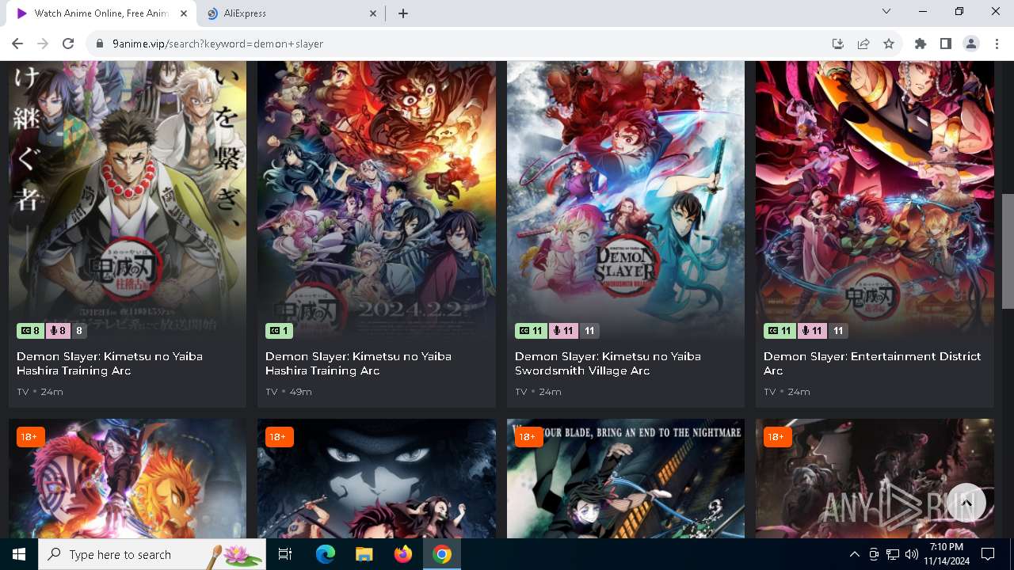Open Hashira Training Arc 24m title link
Screen dimensions: 1014x570
click(x=109, y=363)
